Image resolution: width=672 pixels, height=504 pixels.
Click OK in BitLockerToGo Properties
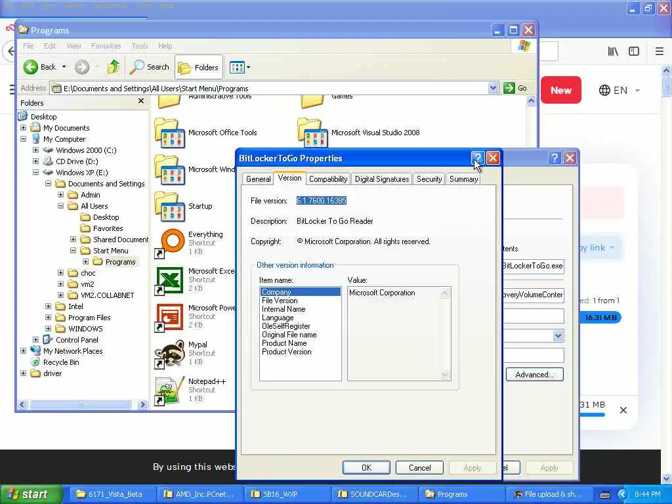(366, 467)
